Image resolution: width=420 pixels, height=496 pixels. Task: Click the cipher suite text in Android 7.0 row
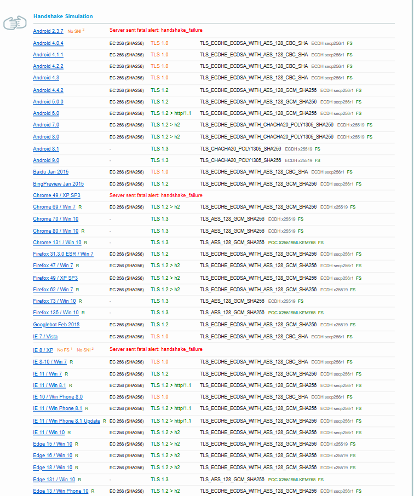coord(267,125)
